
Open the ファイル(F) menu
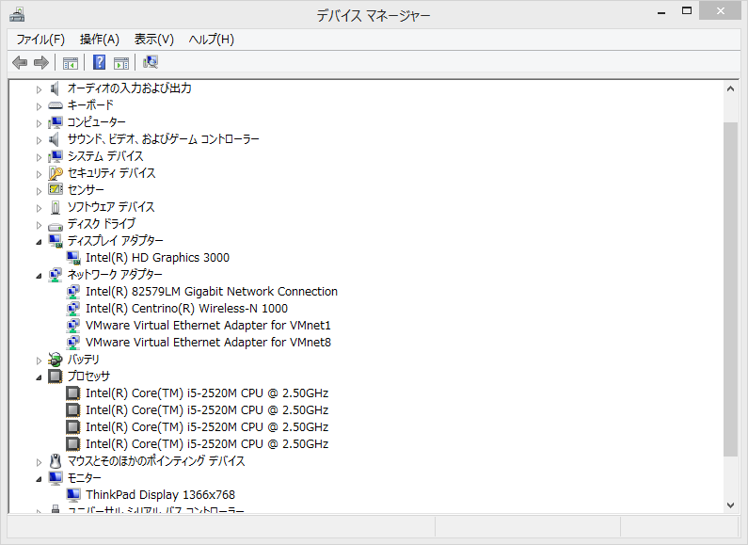point(40,40)
